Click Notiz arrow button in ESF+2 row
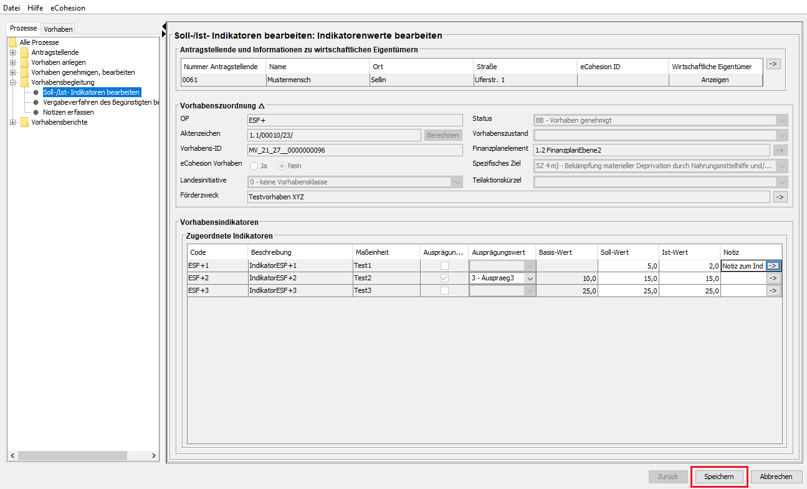This screenshot has width=807, height=489. click(x=773, y=278)
